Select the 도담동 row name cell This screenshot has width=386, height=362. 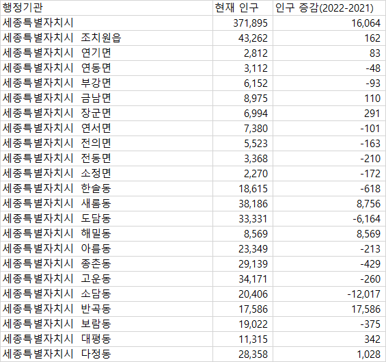click(x=107, y=219)
